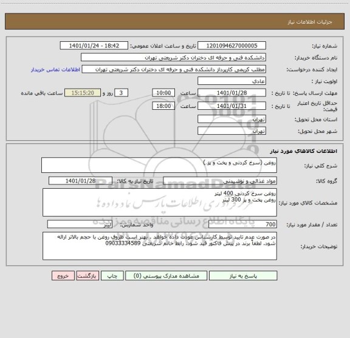Open اطلاعات تماس خریدار link
This screenshot has width=350, height=338.
(x=55, y=70)
